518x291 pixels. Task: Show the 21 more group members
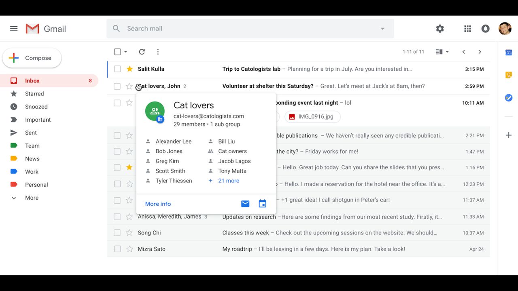(229, 180)
